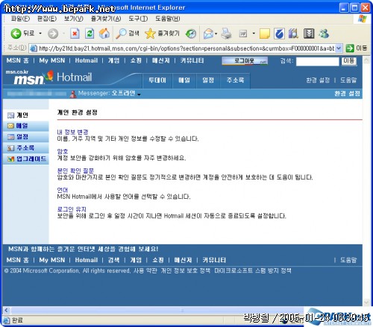373x327 pixels.
Task: Open the 도움말(H) menu
Action: tap(167, 19)
